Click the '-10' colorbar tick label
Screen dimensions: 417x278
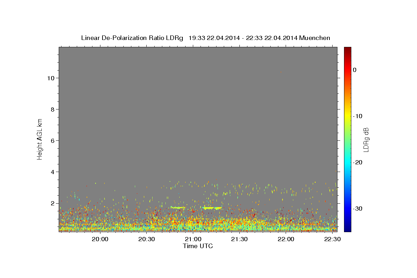point(358,116)
